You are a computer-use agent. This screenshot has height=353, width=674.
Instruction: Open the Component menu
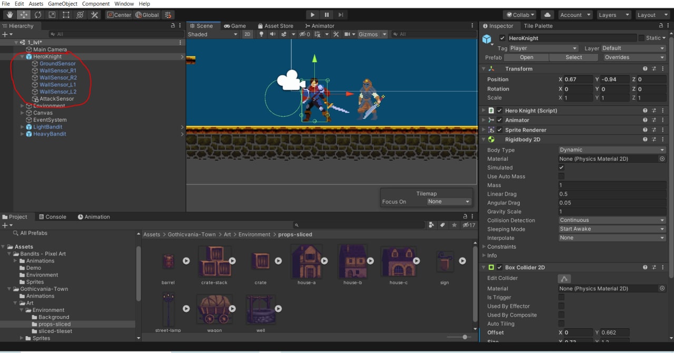[95, 4]
